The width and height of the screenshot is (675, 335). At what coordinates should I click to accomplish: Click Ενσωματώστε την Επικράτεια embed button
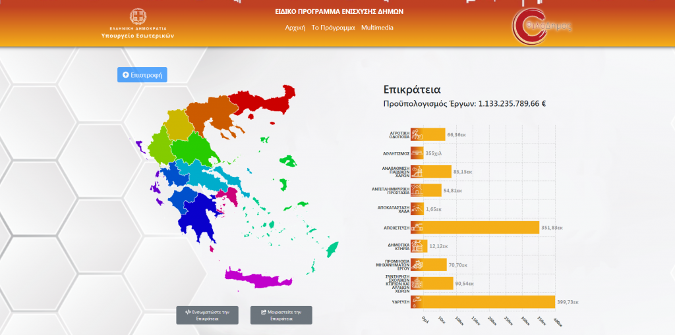(207, 315)
